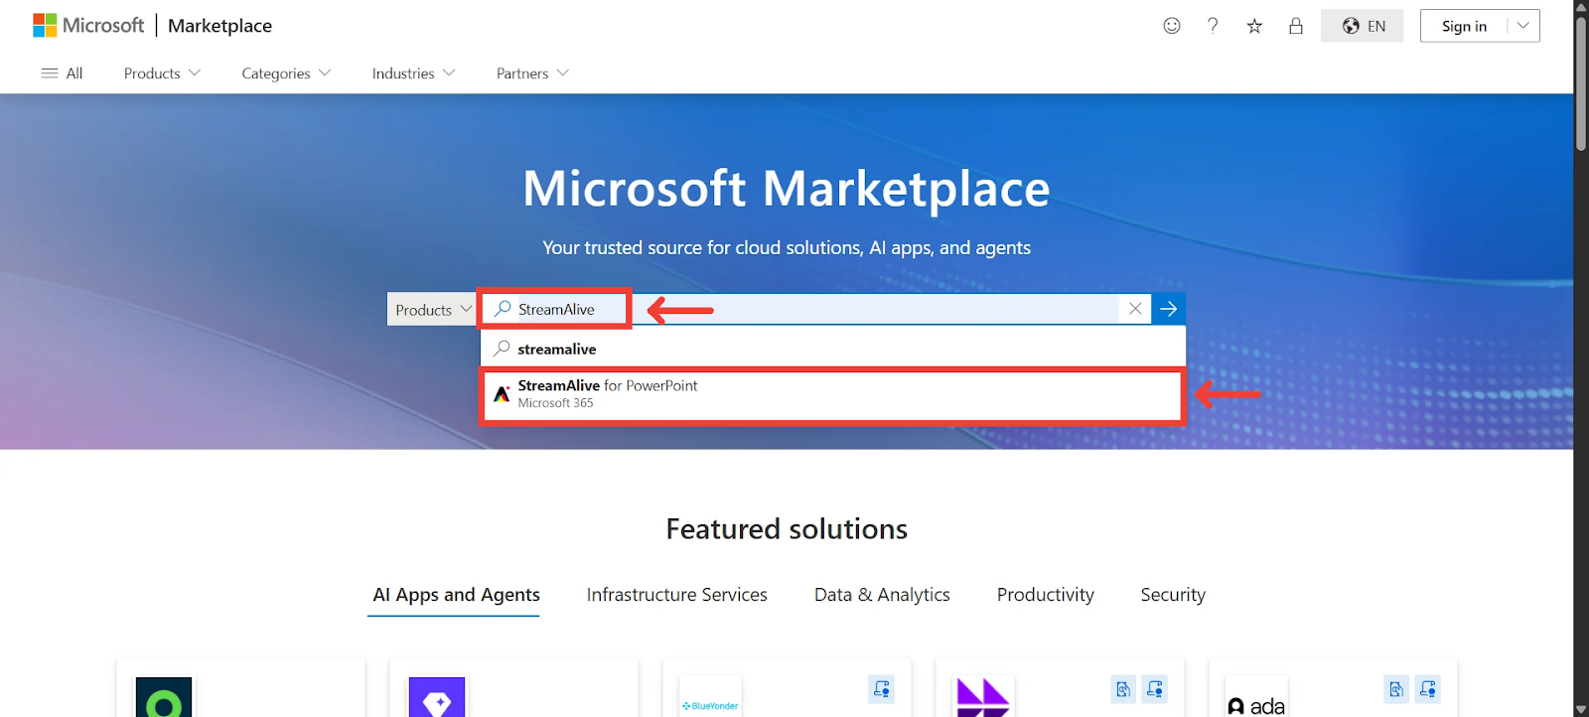Clear the search box with X
Screen dimensions: 1589x717
coord(1135,309)
